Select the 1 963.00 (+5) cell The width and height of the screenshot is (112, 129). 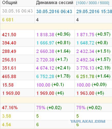93,93
